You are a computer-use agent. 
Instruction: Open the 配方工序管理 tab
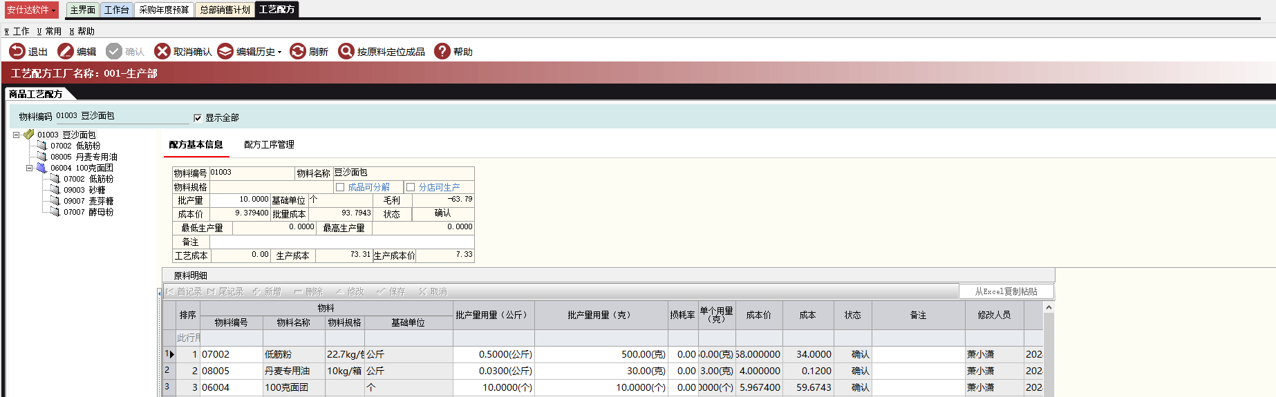click(269, 144)
